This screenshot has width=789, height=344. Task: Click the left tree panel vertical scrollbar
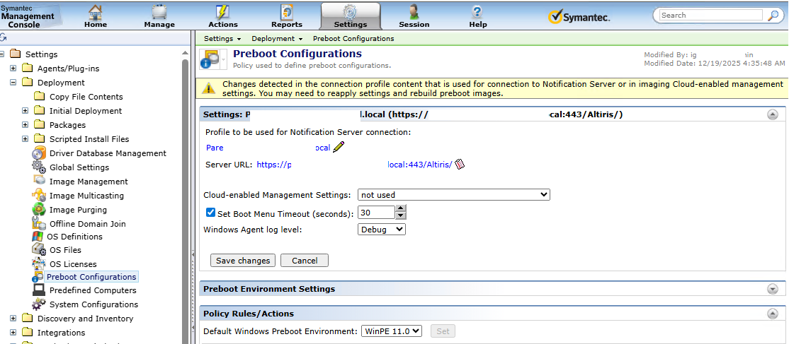point(185,201)
